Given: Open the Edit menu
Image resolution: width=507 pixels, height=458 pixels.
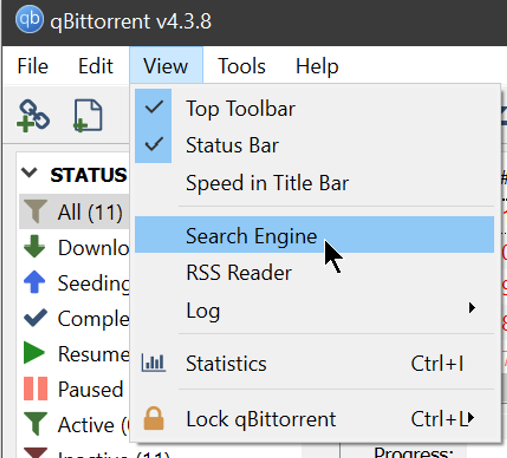Looking at the screenshot, I should pos(95,66).
